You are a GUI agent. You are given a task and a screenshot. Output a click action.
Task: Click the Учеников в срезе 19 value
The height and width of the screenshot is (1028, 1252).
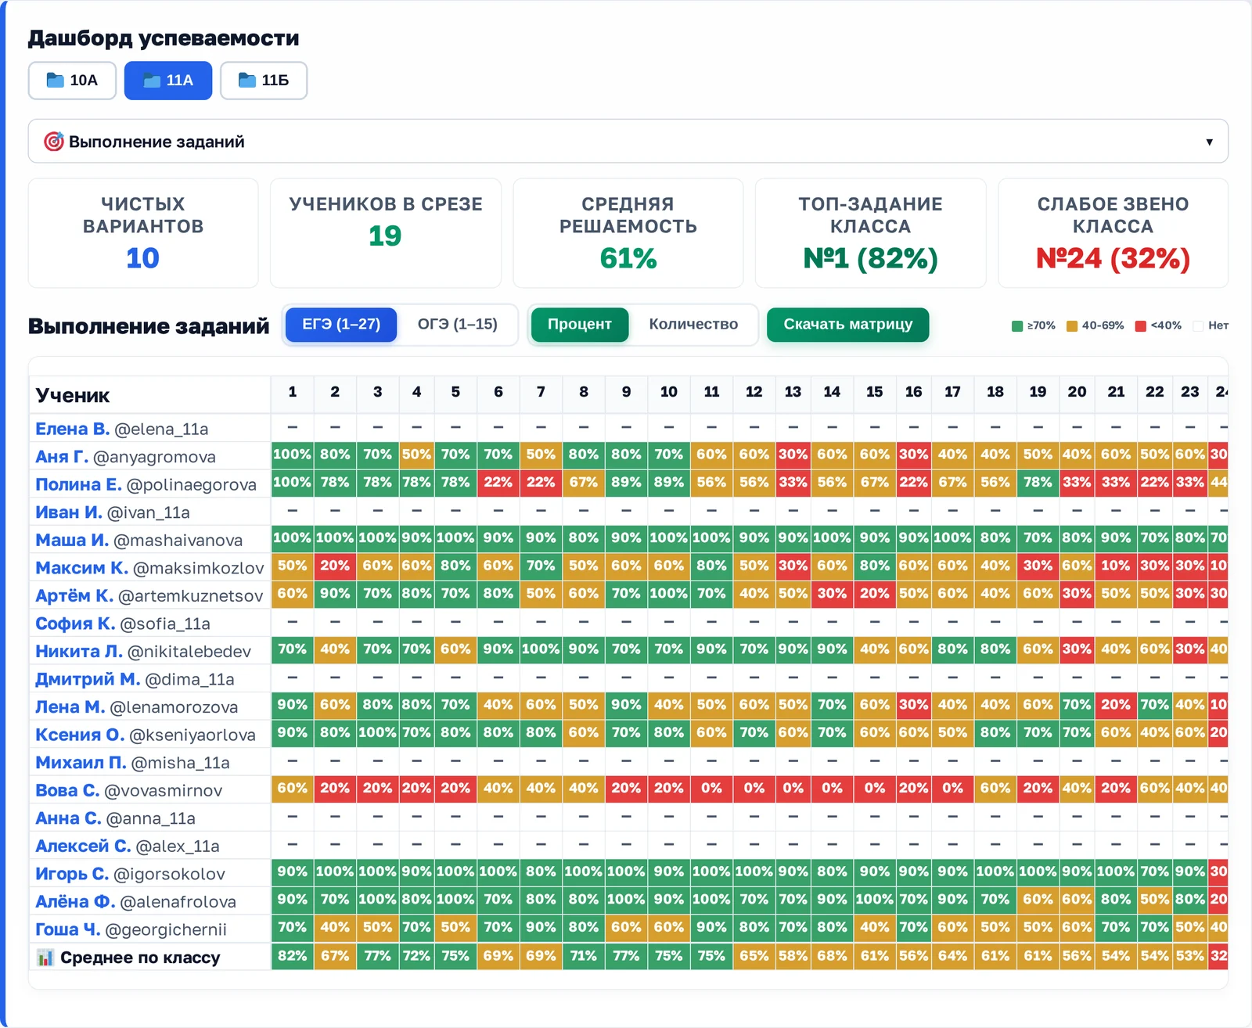point(385,235)
